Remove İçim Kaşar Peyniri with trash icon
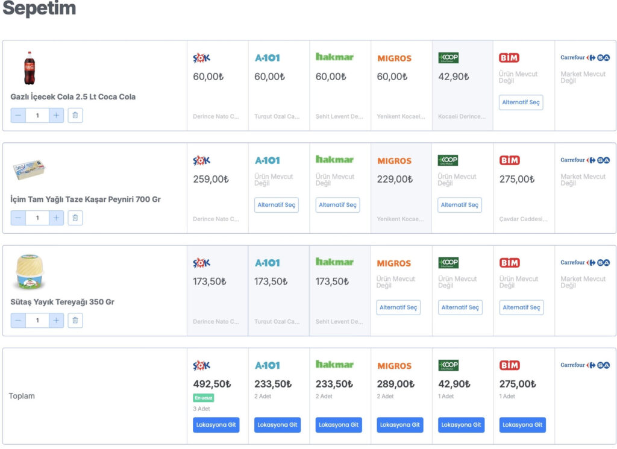This screenshot has height=449, width=617. click(75, 218)
